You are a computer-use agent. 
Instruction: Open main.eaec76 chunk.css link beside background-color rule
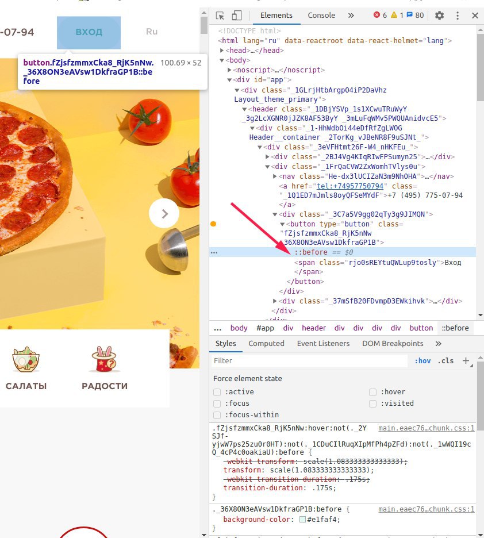tap(427, 509)
